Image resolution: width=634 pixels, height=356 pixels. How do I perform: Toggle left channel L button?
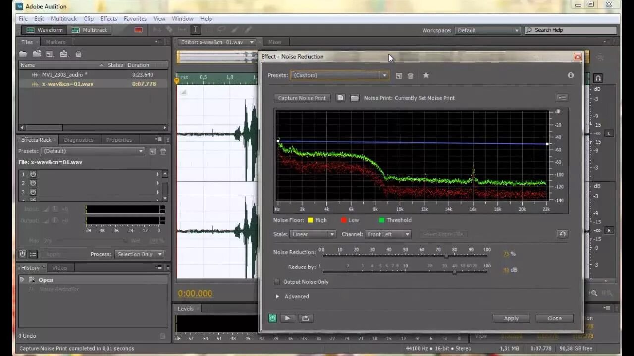609,133
